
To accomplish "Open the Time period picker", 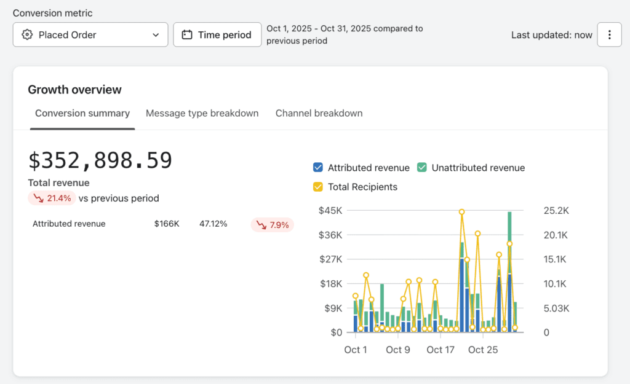I will click(217, 35).
